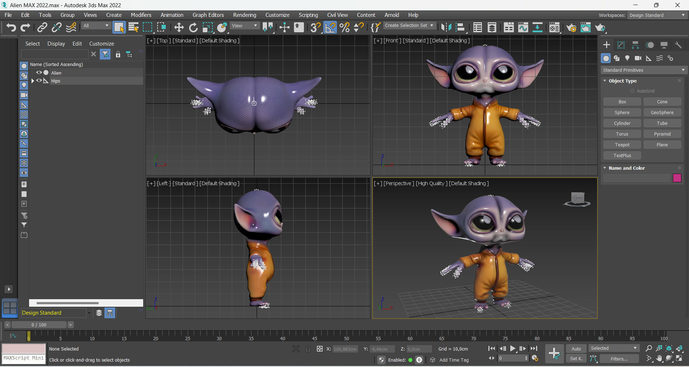The width and height of the screenshot is (689, 367).
Task: Go to the animation start frame
Action: [x=492, y=348]
